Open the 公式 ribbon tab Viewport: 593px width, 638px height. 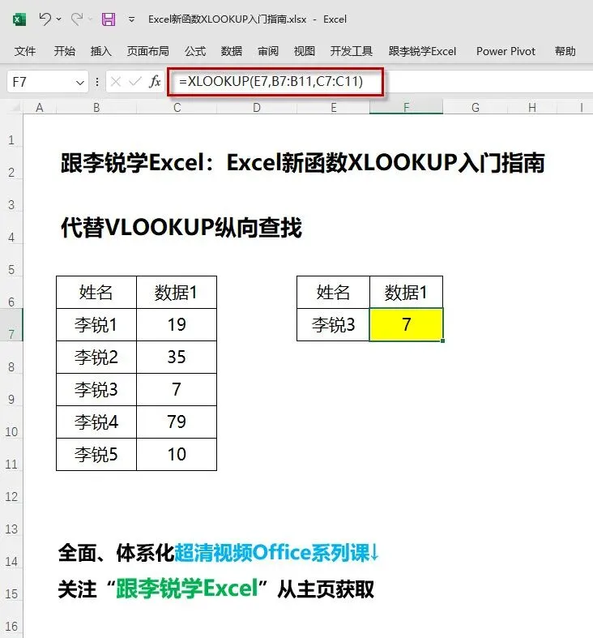click(195, 51)
